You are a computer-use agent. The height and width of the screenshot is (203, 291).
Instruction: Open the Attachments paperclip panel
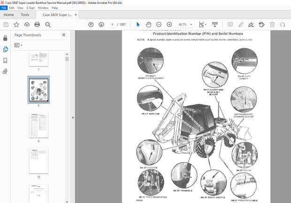click(5, 71)
